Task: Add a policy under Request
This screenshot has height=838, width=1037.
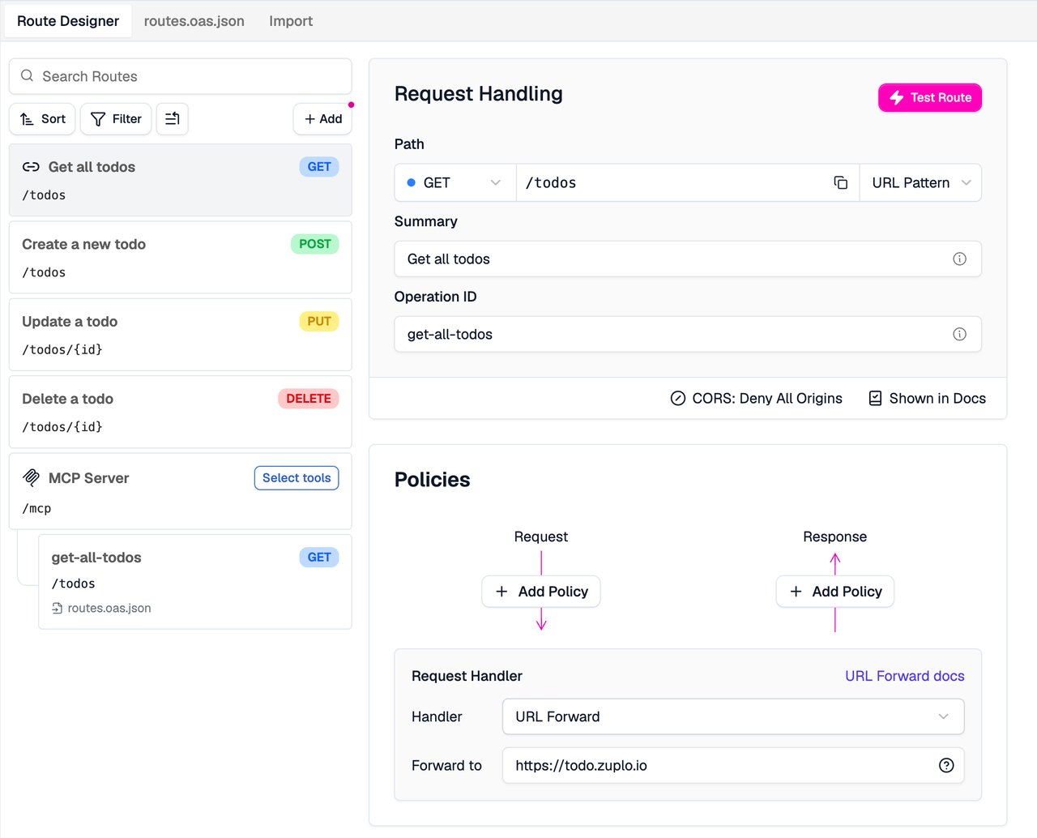Action: tap(541, 592)
